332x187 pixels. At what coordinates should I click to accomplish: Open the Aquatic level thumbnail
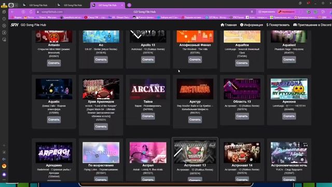54,89
